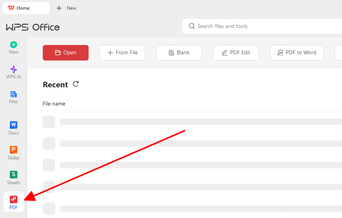Focus the Search files and tools field
The width and height of the screenshot is (342, 218).
coord(262,26)
